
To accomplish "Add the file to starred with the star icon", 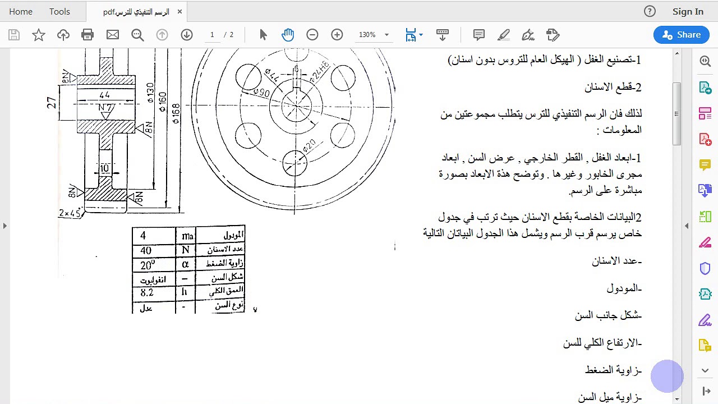I will tap(39, 35).
